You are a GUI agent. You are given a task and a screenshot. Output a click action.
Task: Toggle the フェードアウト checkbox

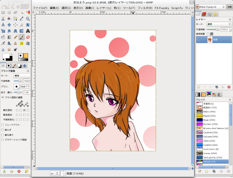[3, 125]
